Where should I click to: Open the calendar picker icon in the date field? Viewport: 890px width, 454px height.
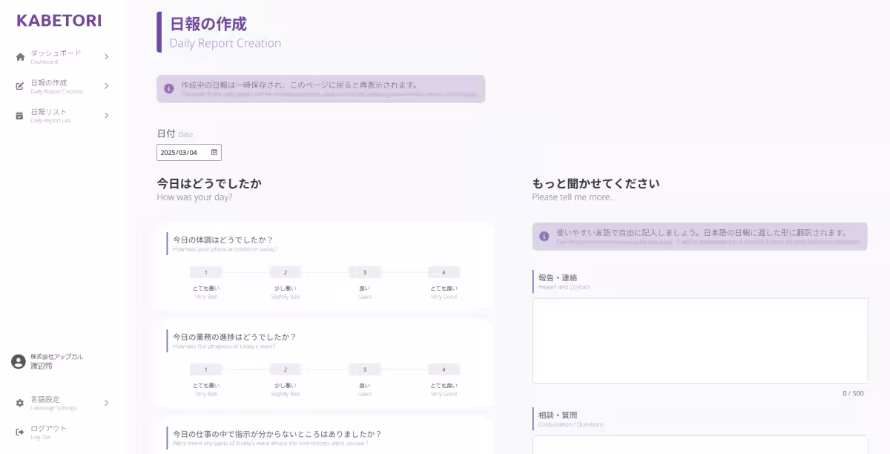click(214, 151)
